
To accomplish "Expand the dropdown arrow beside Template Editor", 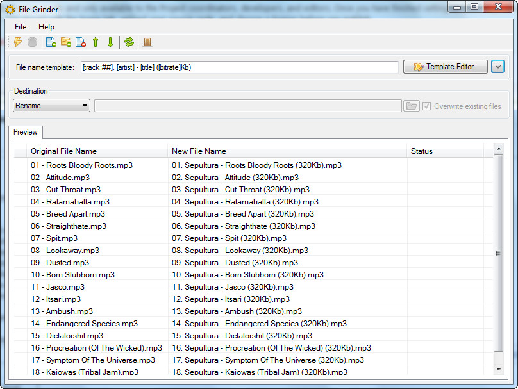I will point(498,67).
